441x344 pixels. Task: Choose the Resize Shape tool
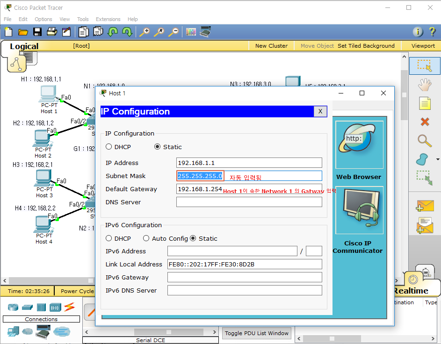coord(425,178)
